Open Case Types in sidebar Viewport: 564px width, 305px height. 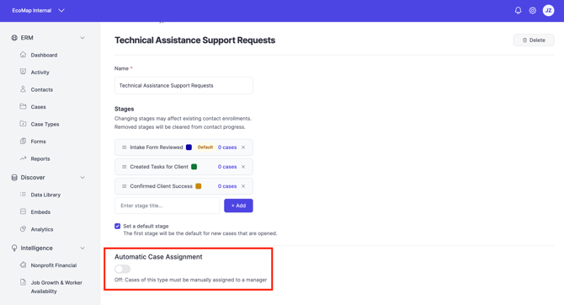coord(45,124)
